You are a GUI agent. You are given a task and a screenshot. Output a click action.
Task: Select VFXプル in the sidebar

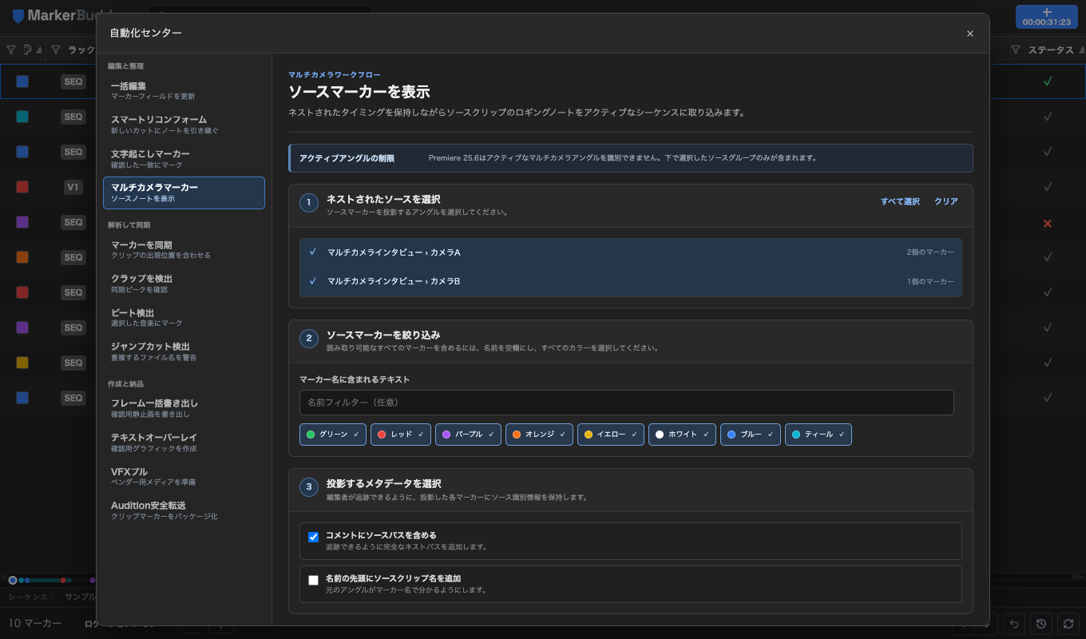pos(184,477)
